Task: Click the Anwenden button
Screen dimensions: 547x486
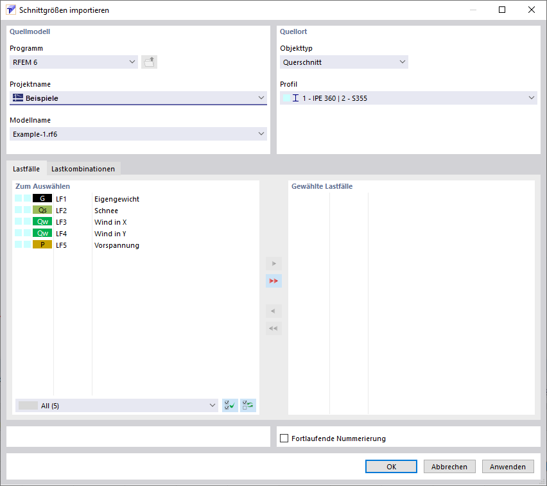Action: (508, 467)
